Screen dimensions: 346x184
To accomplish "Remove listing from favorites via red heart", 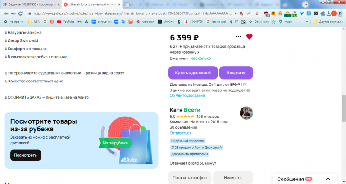I will point(249,36).
